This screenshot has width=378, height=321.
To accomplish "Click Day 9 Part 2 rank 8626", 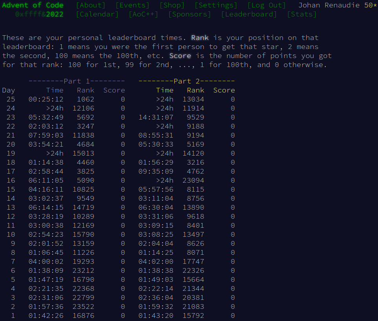I will click(x=196, y=243).
